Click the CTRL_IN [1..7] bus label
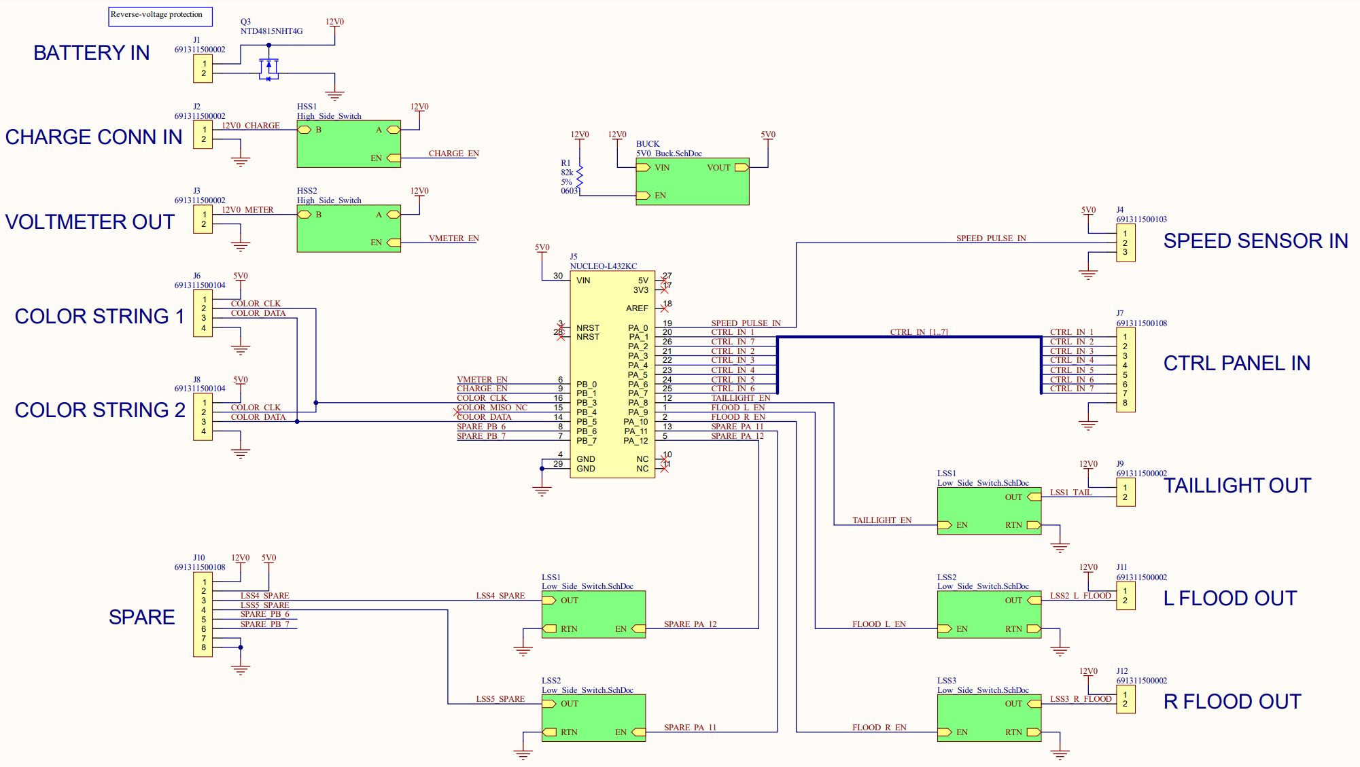1360x767 pixels. [918, 332]
